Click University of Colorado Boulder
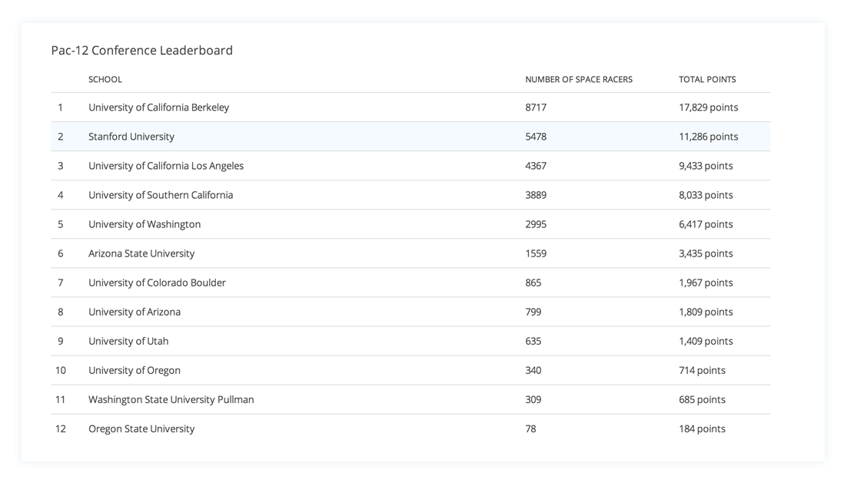Viewport: 844px width, 483px height. (157, 283)
